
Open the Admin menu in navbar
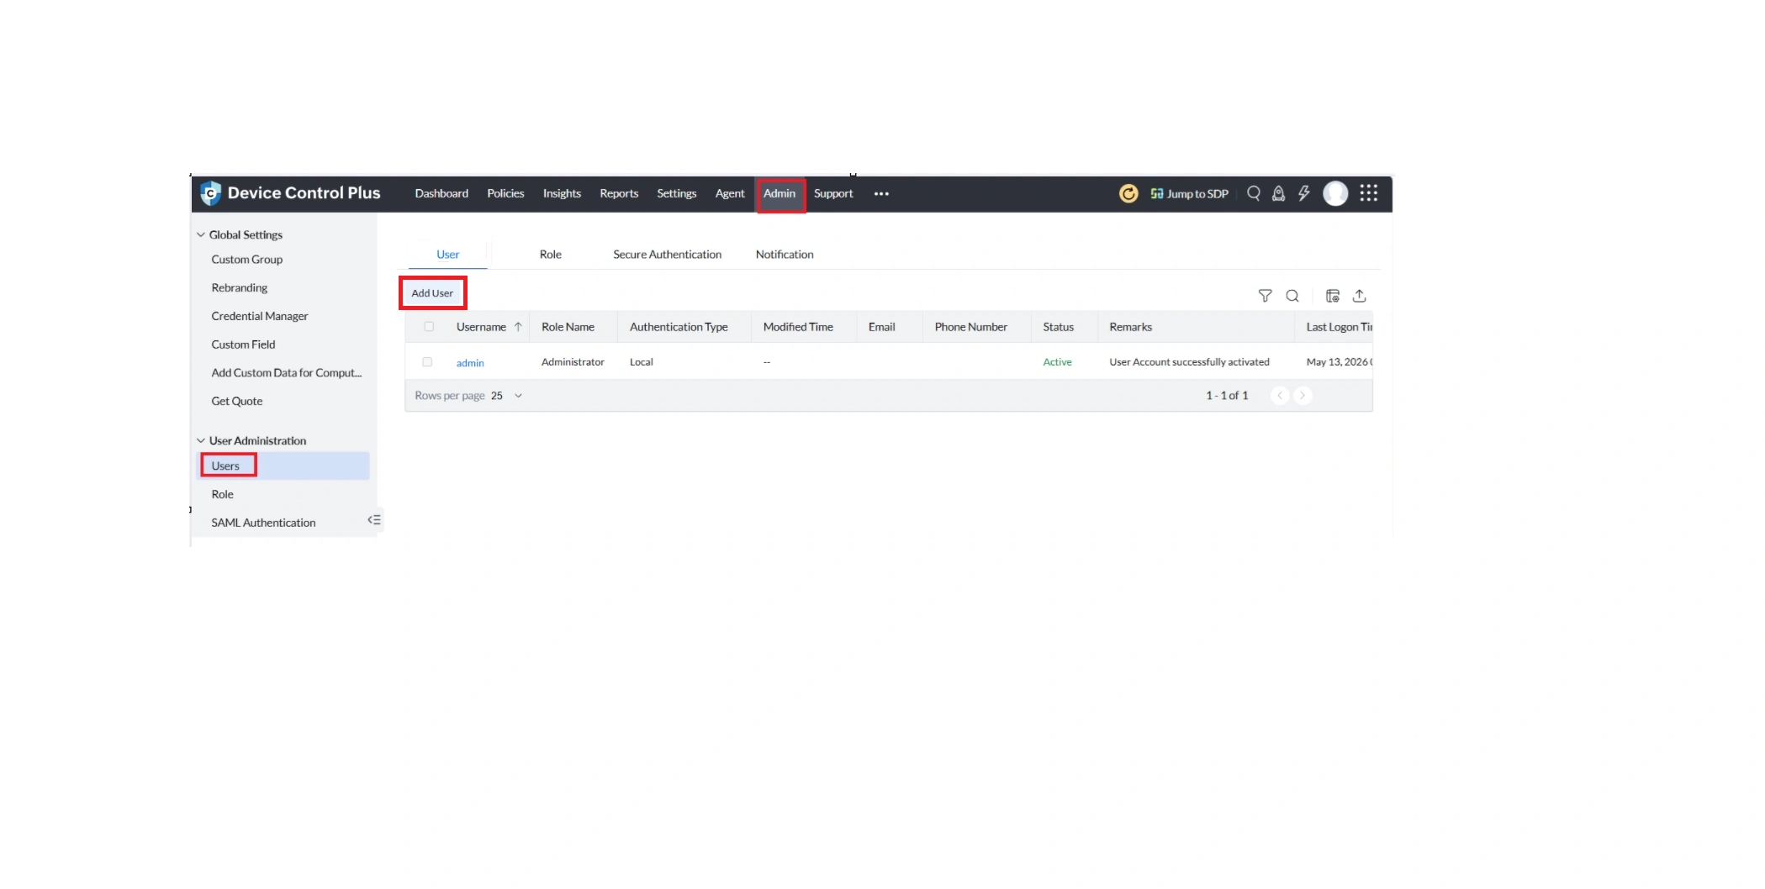pos(779,194)
